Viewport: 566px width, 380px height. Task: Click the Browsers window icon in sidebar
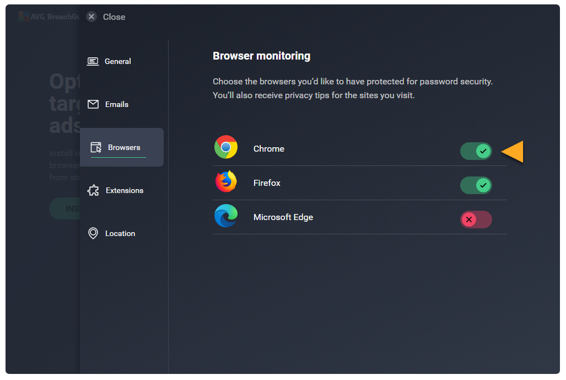coord(96,147)
